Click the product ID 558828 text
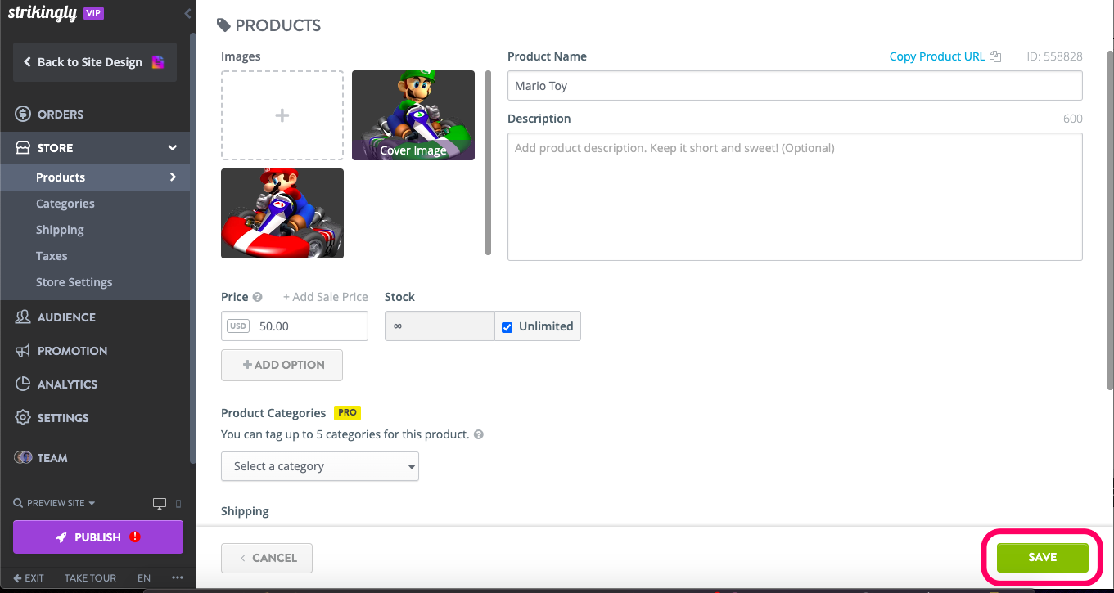This screenshot has width=1114, height=593. pyautogui.click(x=1054, y=56)
